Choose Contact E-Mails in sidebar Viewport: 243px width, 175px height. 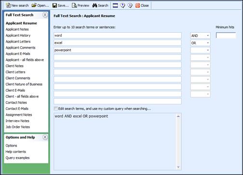[17, 108]
